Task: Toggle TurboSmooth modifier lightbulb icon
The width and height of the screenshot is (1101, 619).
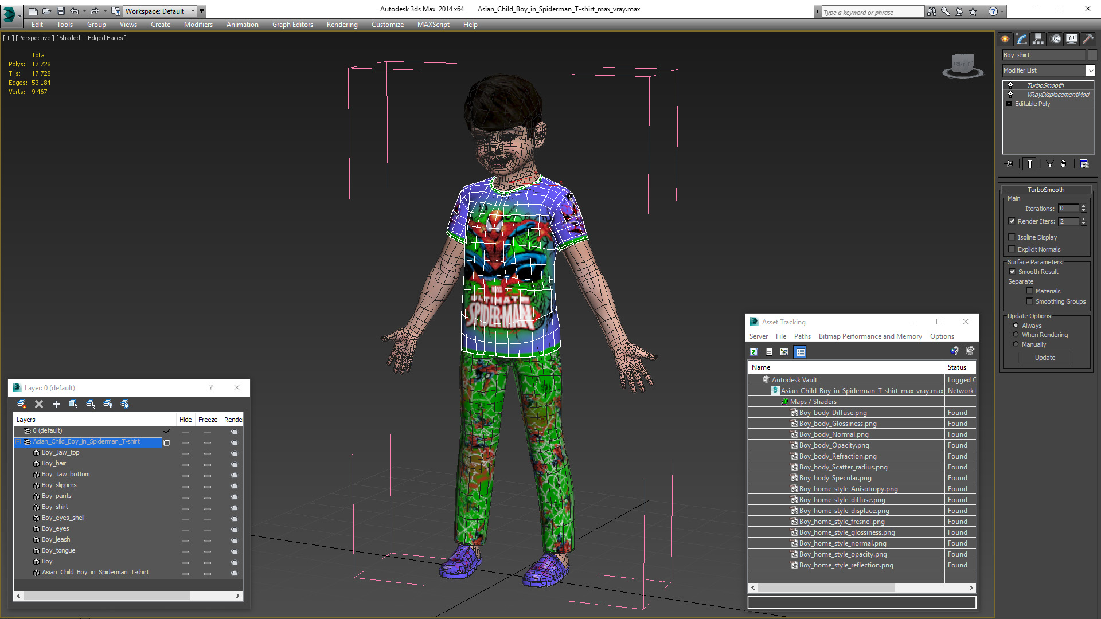Action: 1010,85
